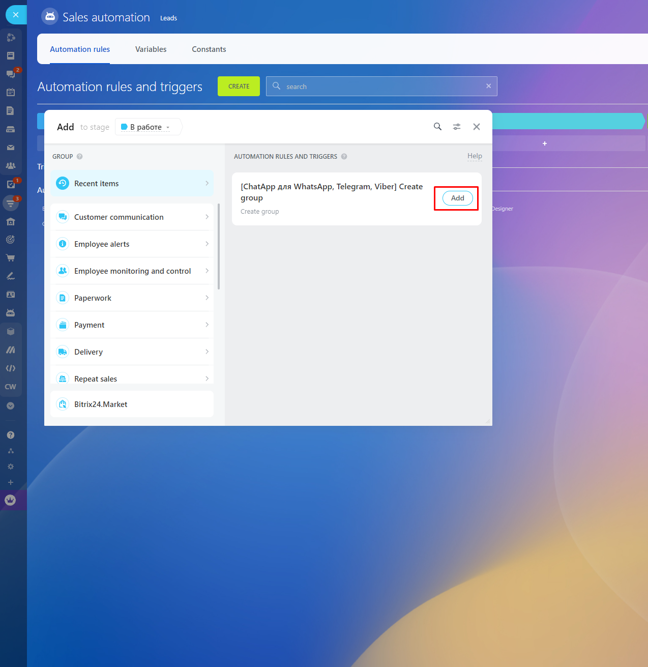This screenshot has width=648, height=667.
Task: Open the webmail envelope icon in sidebar
Action: (10, 148)
